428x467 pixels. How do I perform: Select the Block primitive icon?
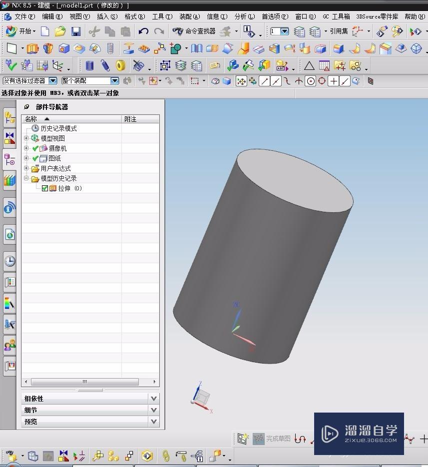(64, 48)
